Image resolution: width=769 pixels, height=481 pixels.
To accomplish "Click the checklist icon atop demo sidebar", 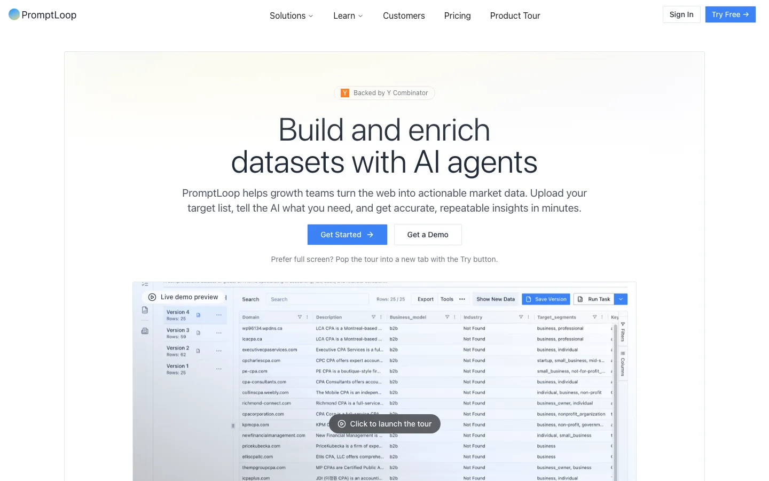I will tap(145, 284).
